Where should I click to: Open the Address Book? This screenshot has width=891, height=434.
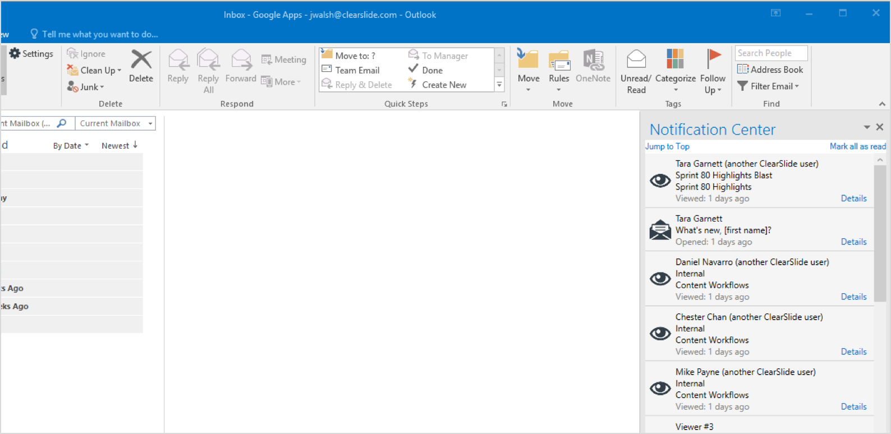click(x=770, y=70)
